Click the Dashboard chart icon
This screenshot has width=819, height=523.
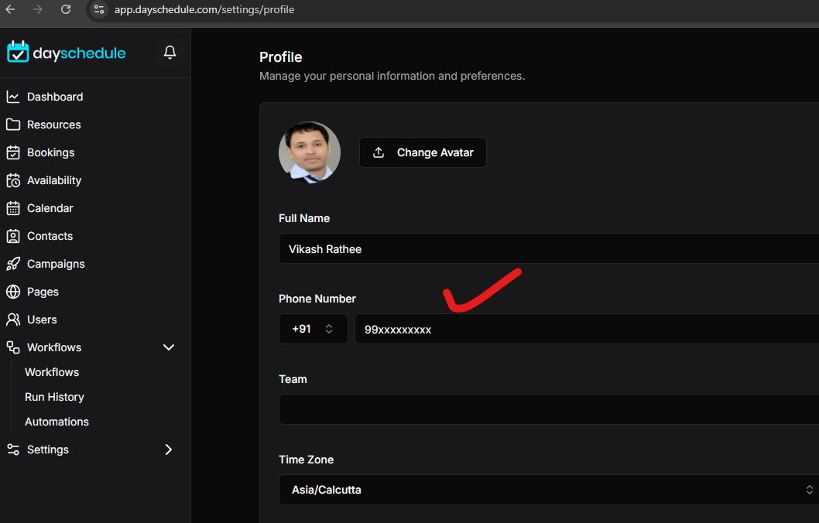tap(13, 97)
